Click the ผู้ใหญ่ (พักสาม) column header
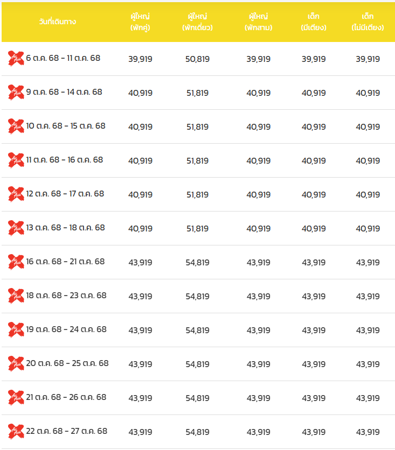The width and height of the screenshot is (395, 450). [259, 22]
